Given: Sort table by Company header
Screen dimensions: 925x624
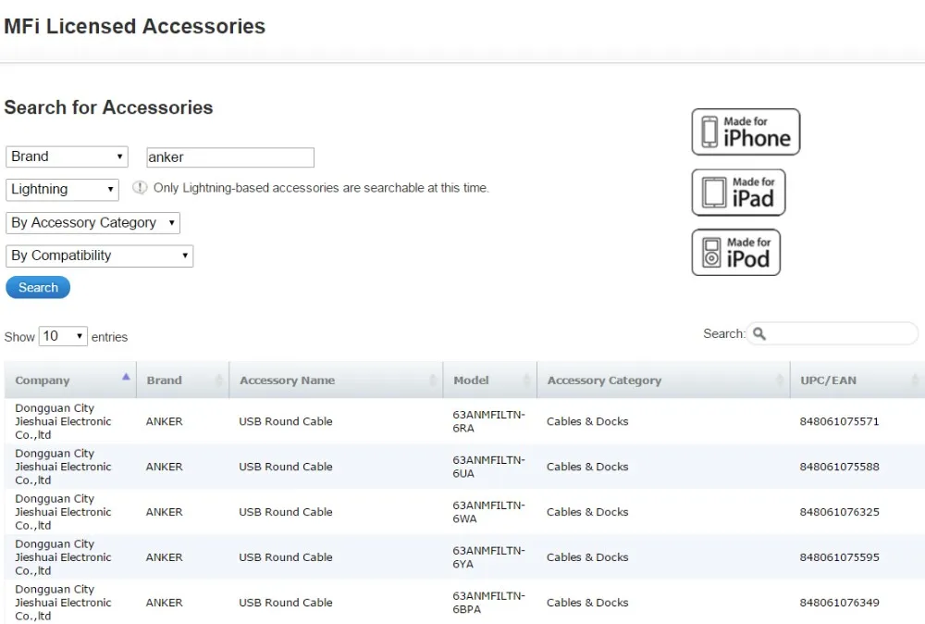Looking at the screenshot, I should point(70,381).
